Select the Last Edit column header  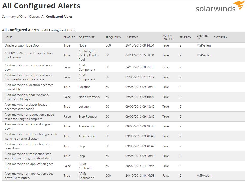(132, 37)
